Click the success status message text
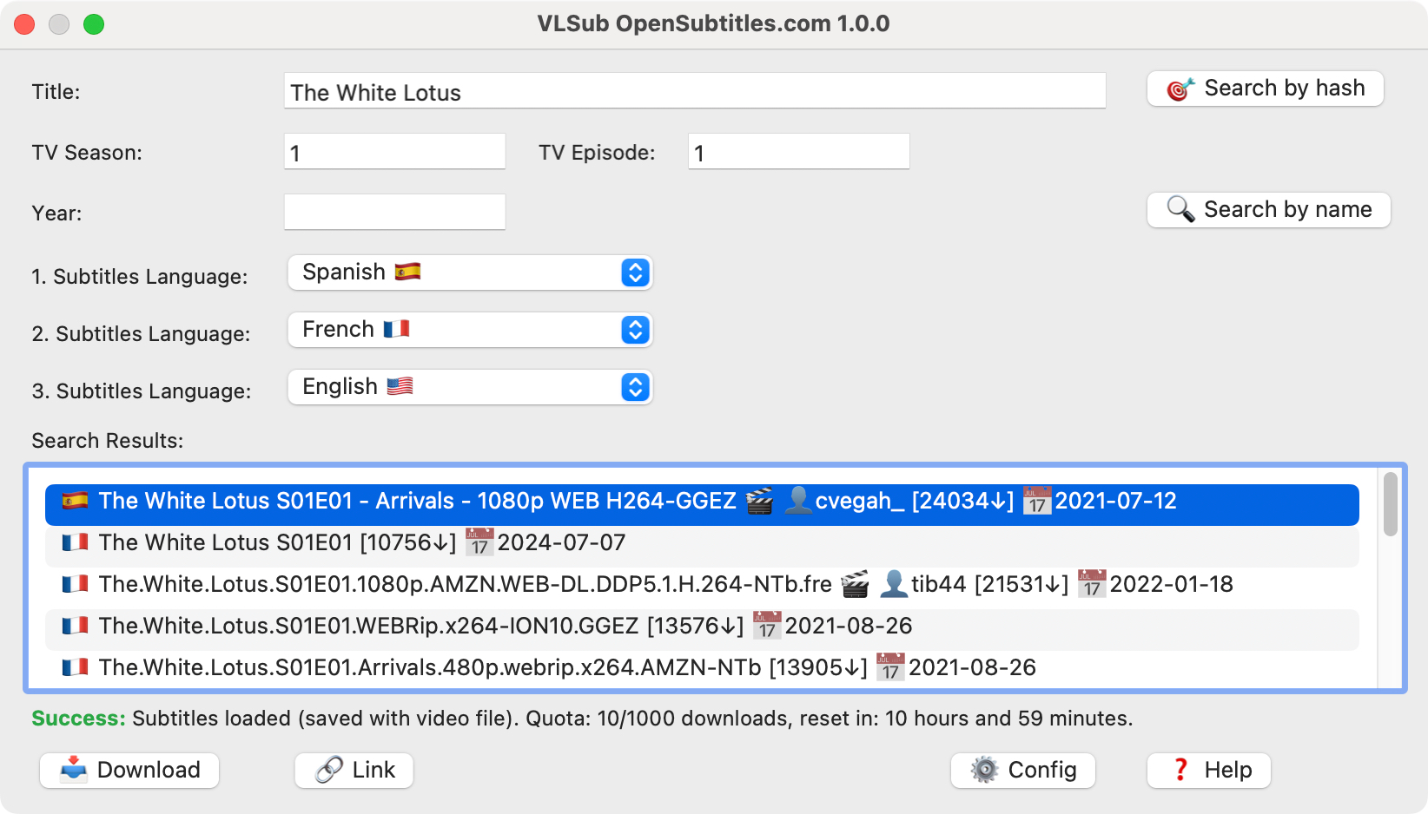Viewport: 1428px width, 814px height. click(582, 719)
